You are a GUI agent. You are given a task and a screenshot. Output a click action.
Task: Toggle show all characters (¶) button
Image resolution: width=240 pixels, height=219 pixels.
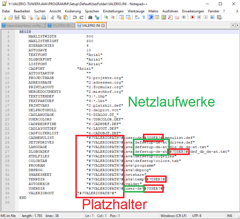tap(143, 18)
